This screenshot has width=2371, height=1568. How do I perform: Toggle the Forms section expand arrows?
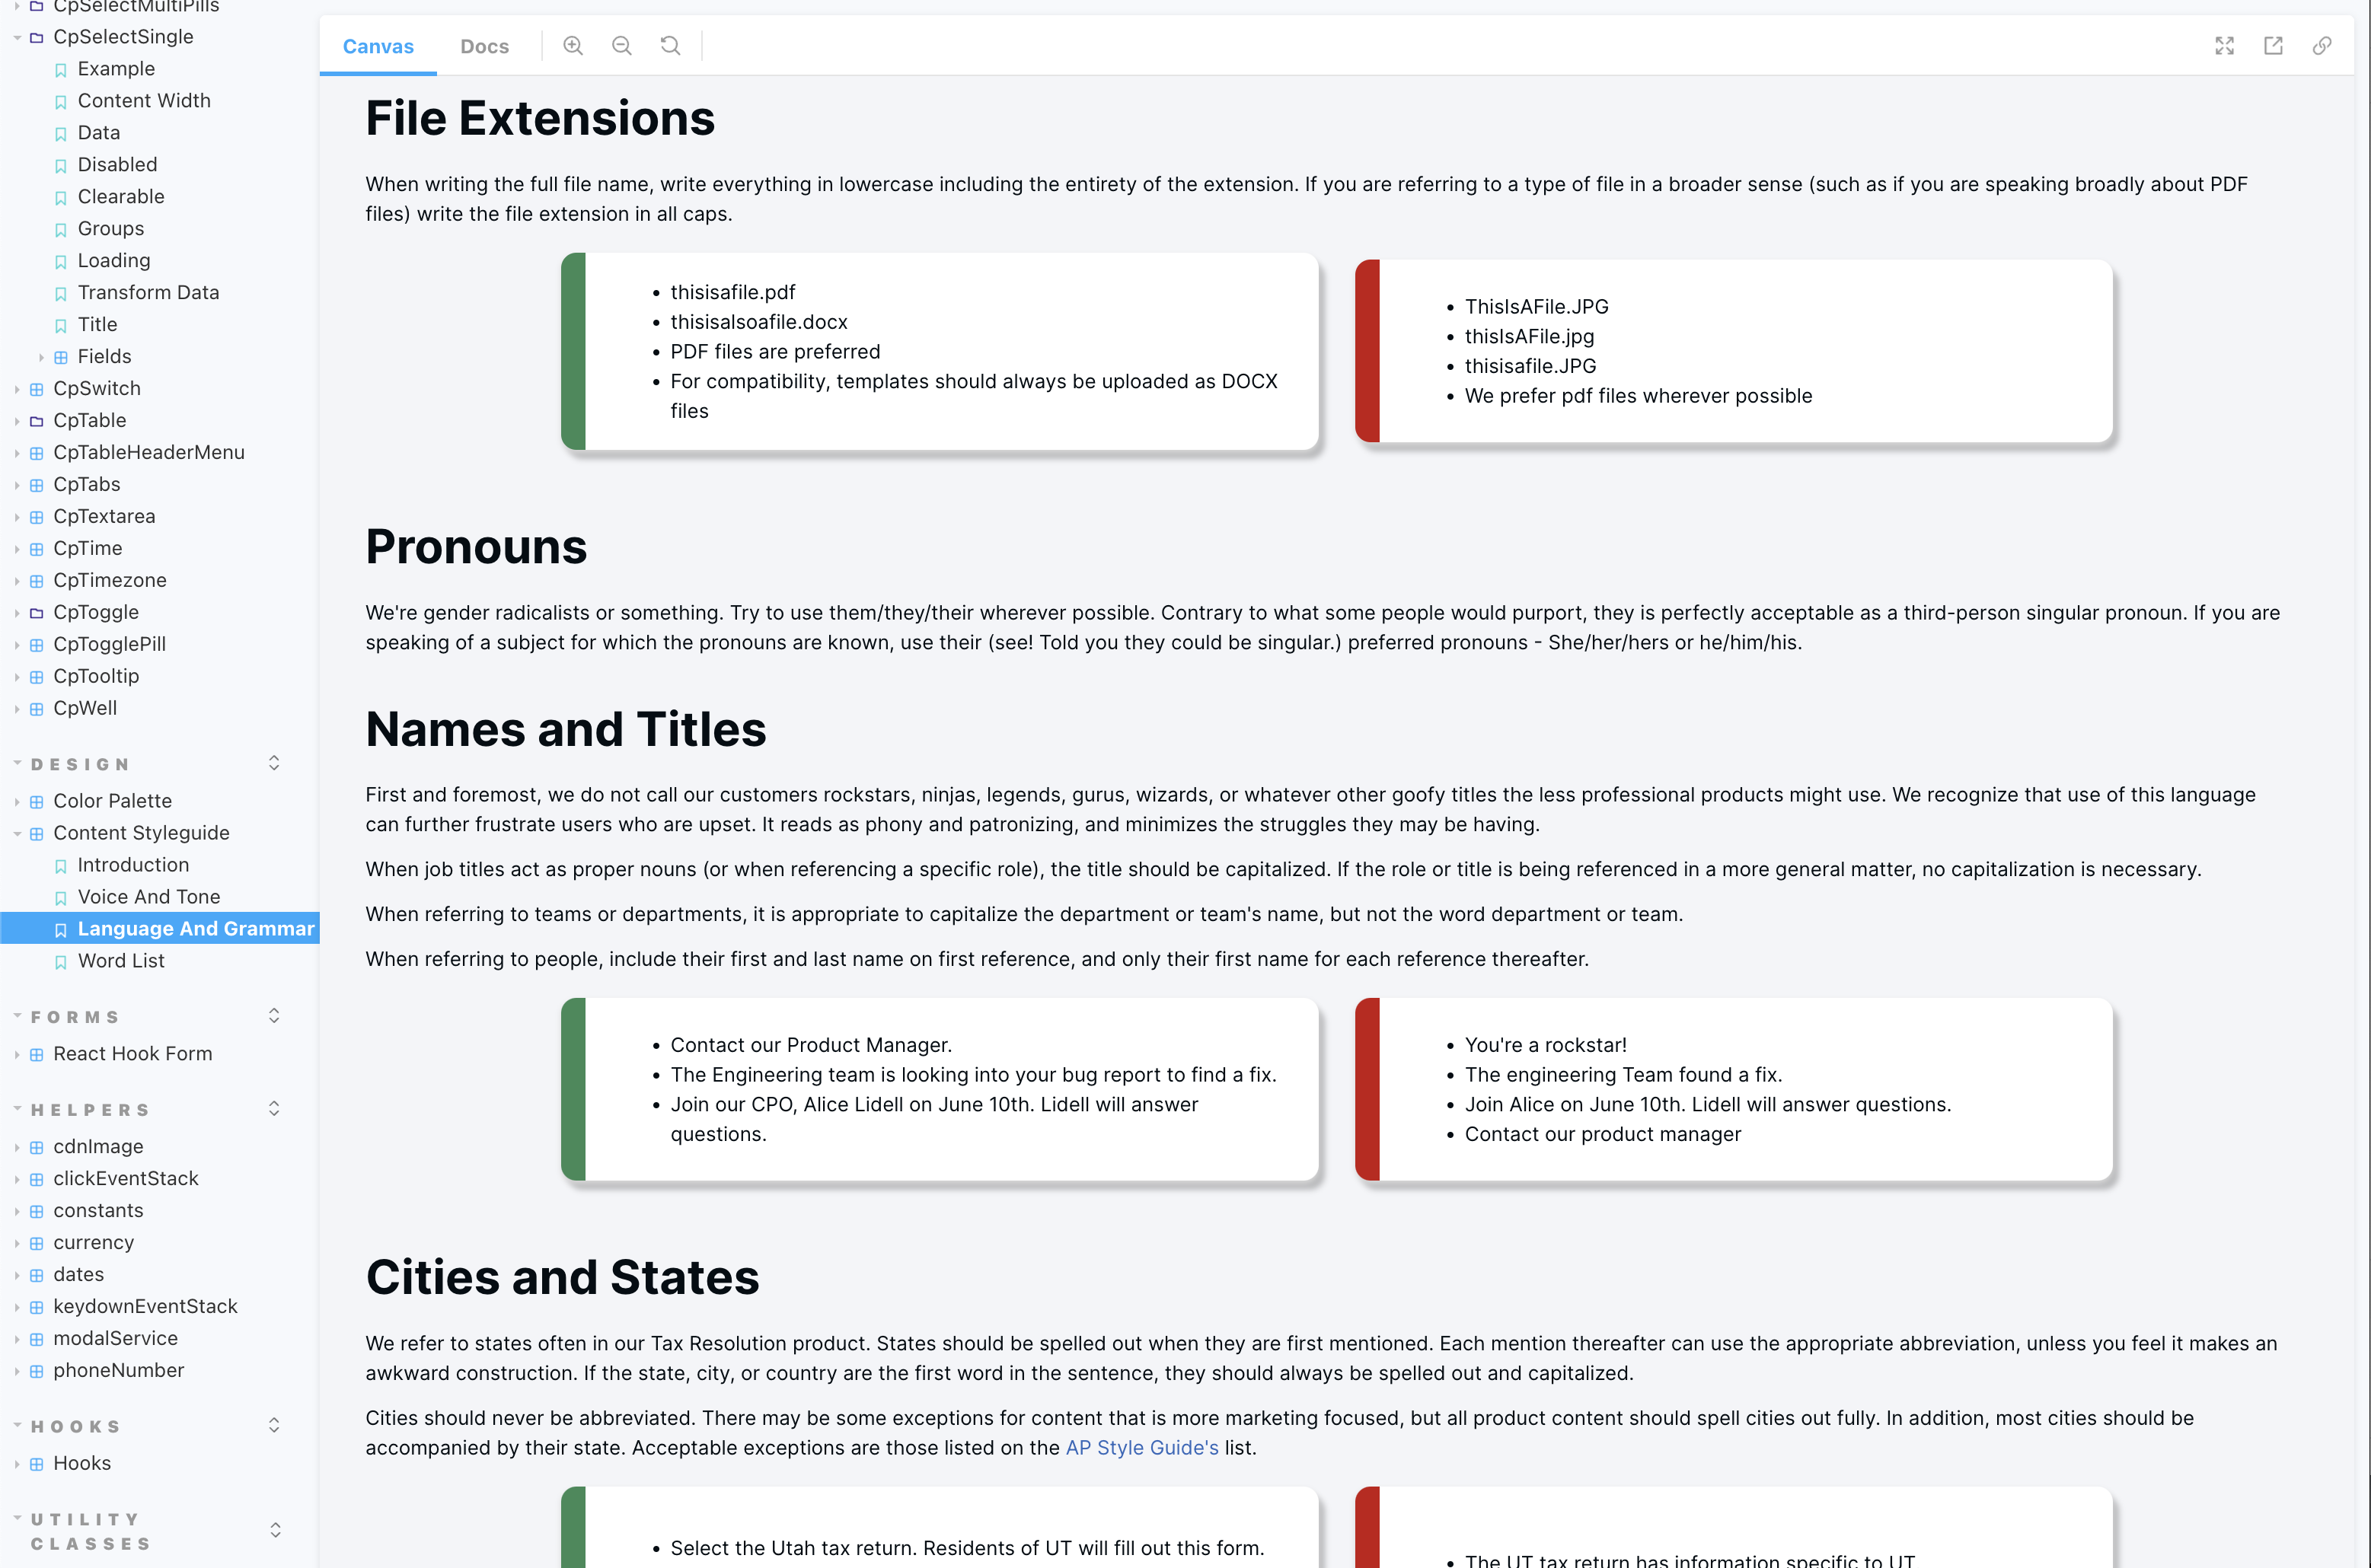274,1017
